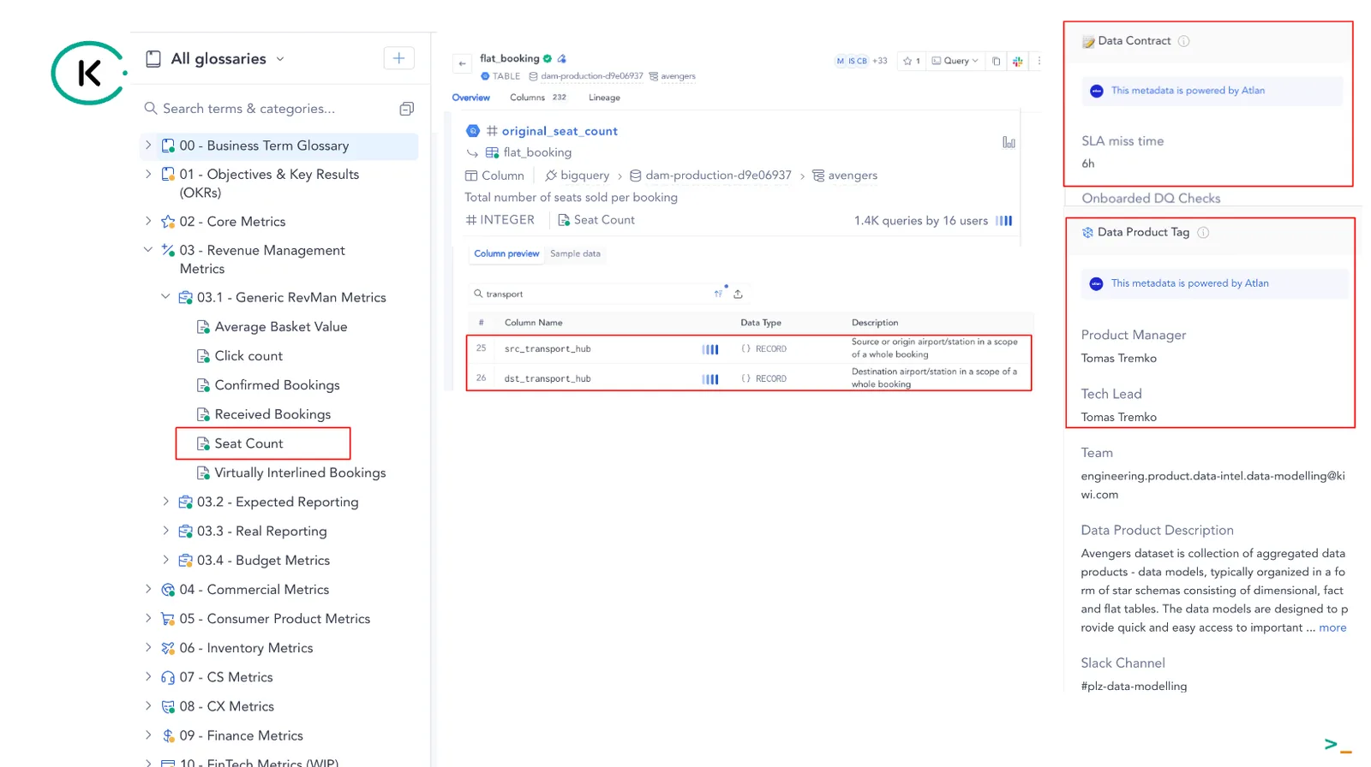
Task: Click the bigquery connection link
Action: tap(577, 175)
